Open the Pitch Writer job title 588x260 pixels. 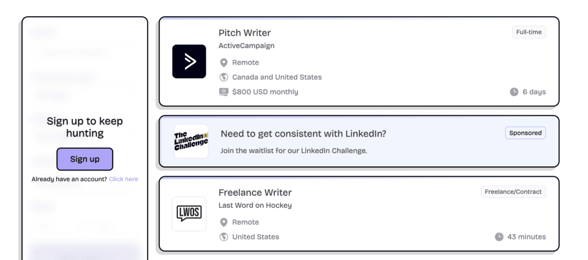(245, 33)
